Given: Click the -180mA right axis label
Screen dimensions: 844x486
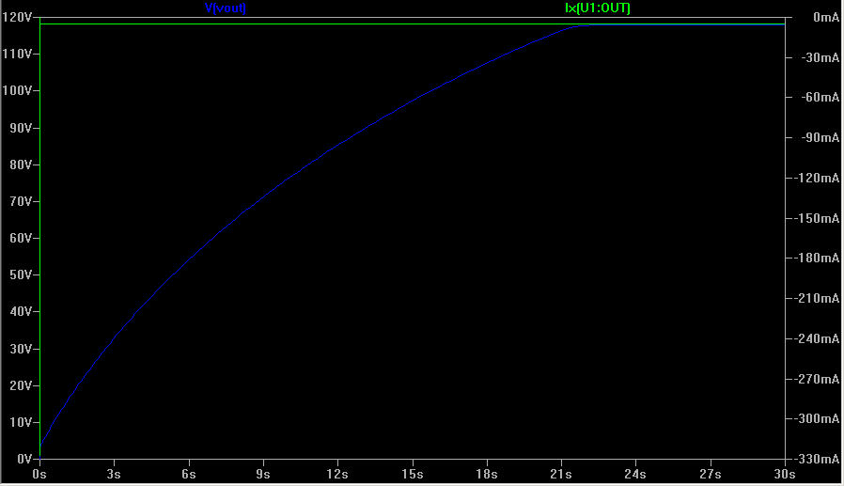Looking at the screenshot, I should [x=817, y=258].
